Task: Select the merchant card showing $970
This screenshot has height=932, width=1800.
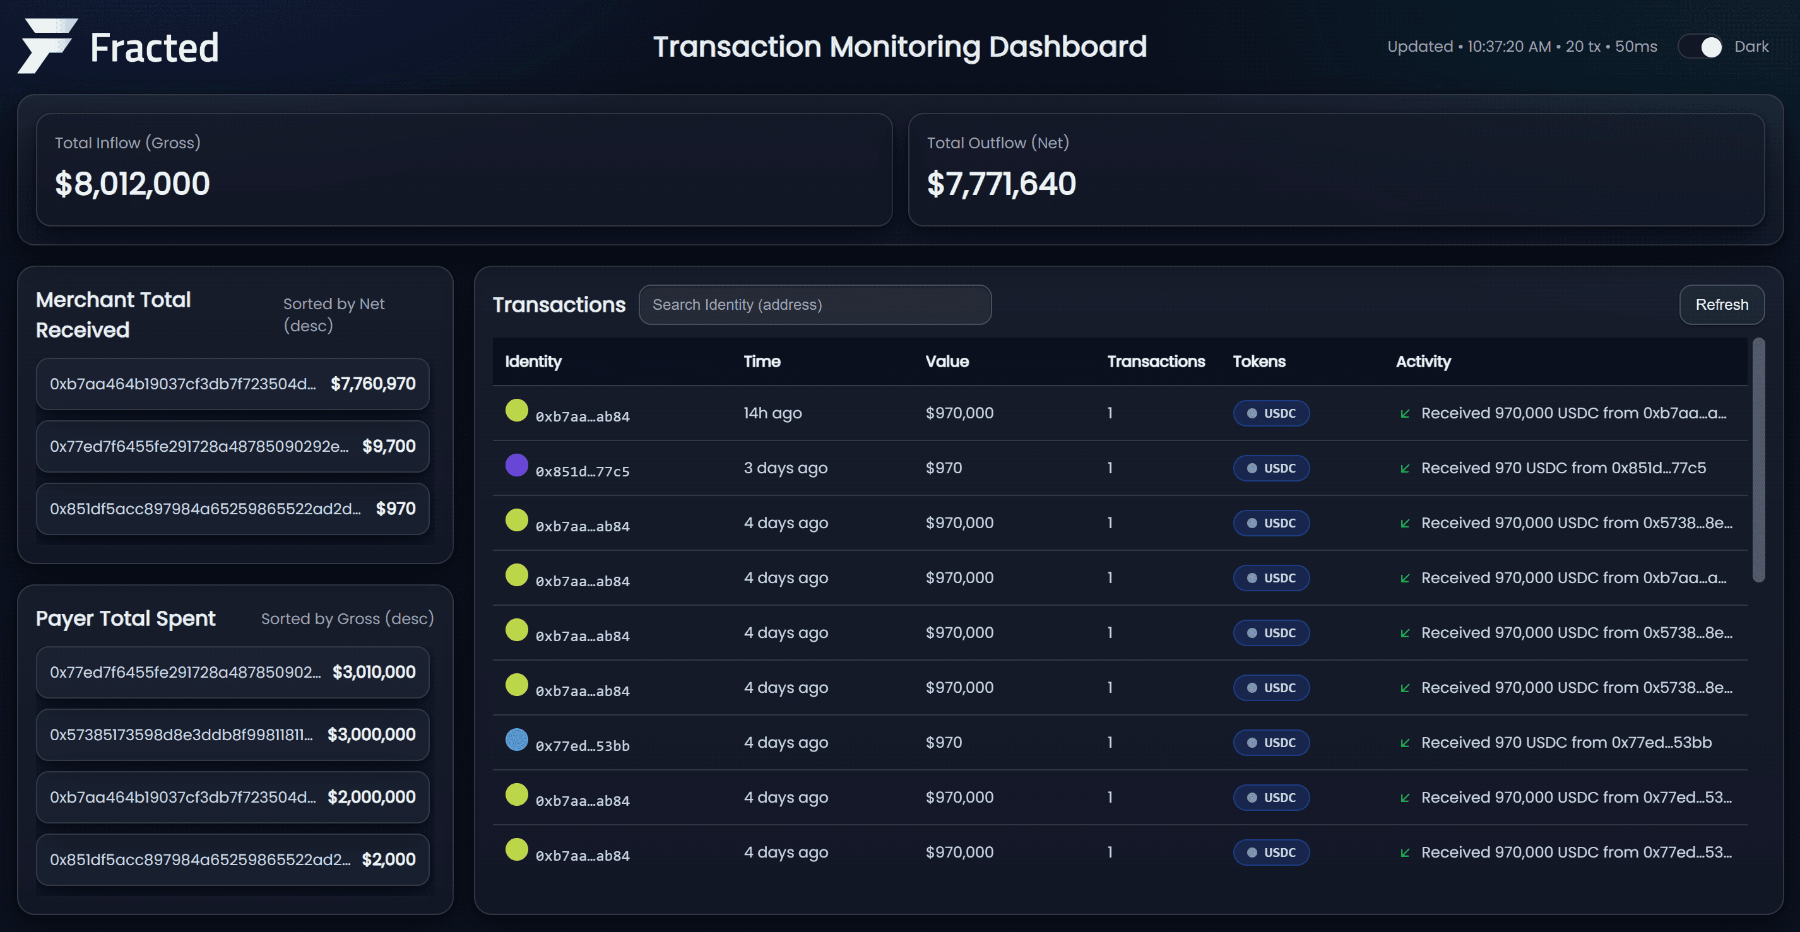Action: 233,509
